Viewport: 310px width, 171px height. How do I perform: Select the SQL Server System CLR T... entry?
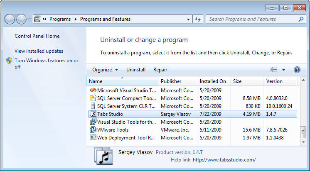[126, 106]
